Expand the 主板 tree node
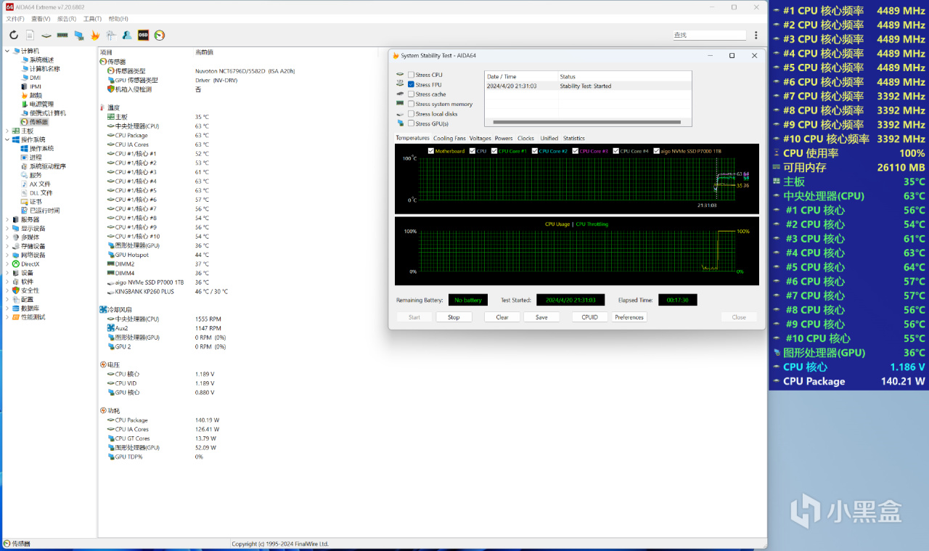 [7, 131]
